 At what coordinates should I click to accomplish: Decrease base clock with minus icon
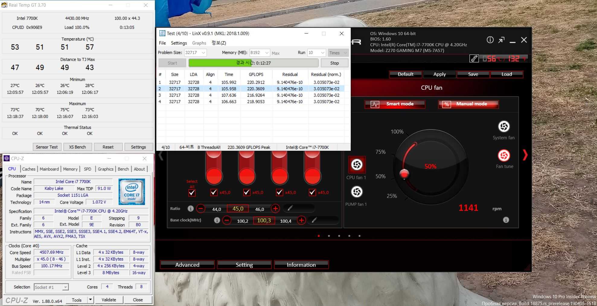tap(227, 220)
